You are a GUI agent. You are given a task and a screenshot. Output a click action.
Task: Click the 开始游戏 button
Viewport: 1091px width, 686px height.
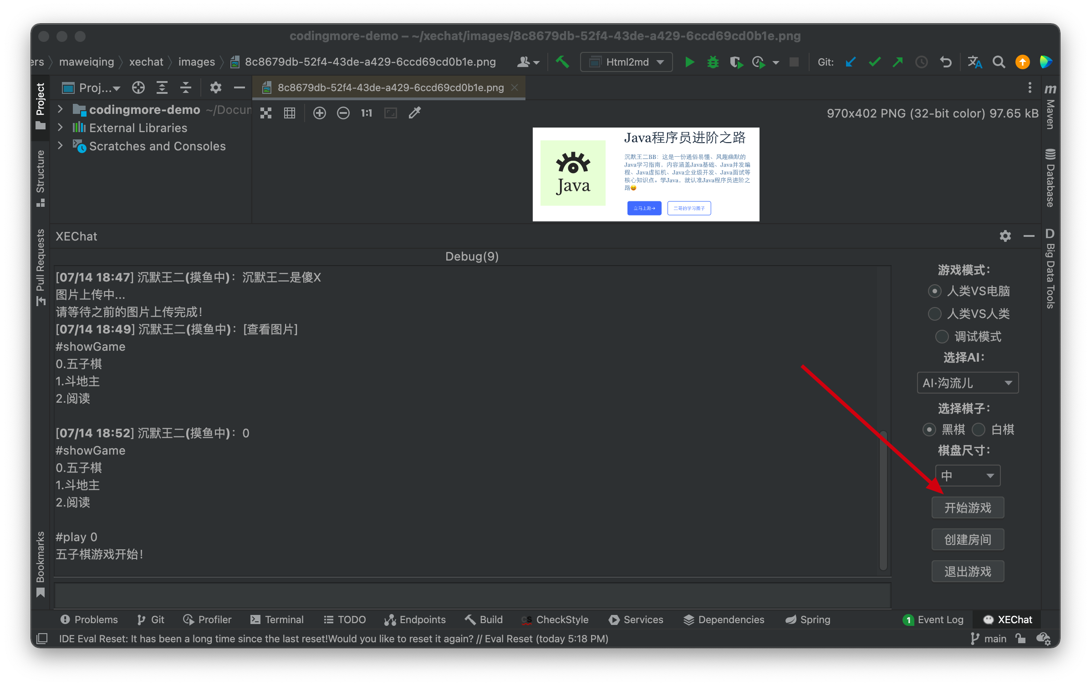tap(968, 507)
